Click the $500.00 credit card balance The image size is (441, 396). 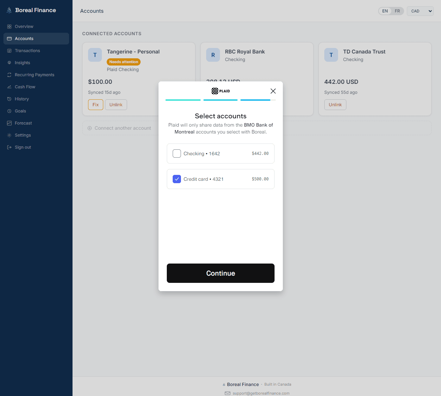coord(260,179)
